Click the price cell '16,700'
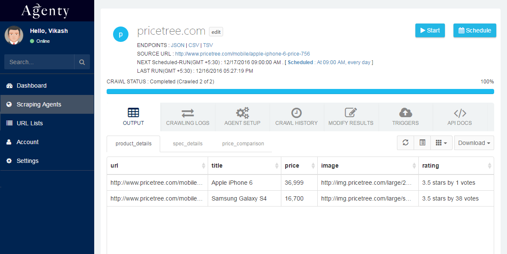This screenshot has height=254, width=507. 299,198
